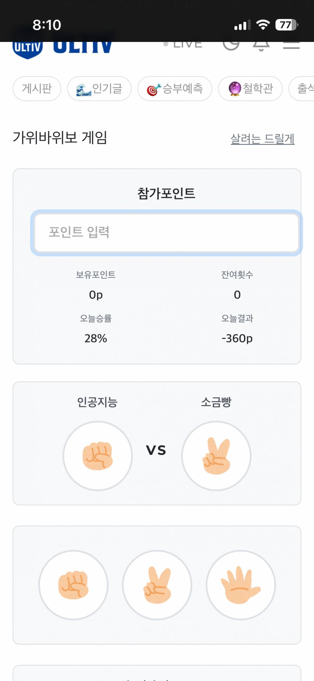
Task: Select the 승부예측 tab
Action: tap(175, 89)
